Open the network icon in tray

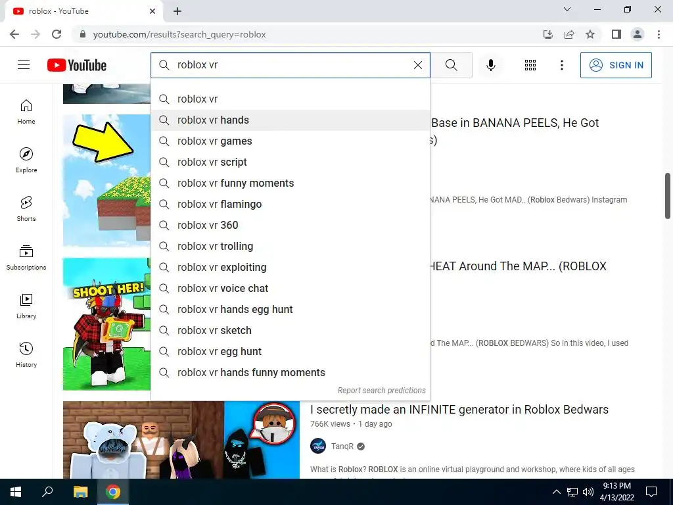[572, 492]
